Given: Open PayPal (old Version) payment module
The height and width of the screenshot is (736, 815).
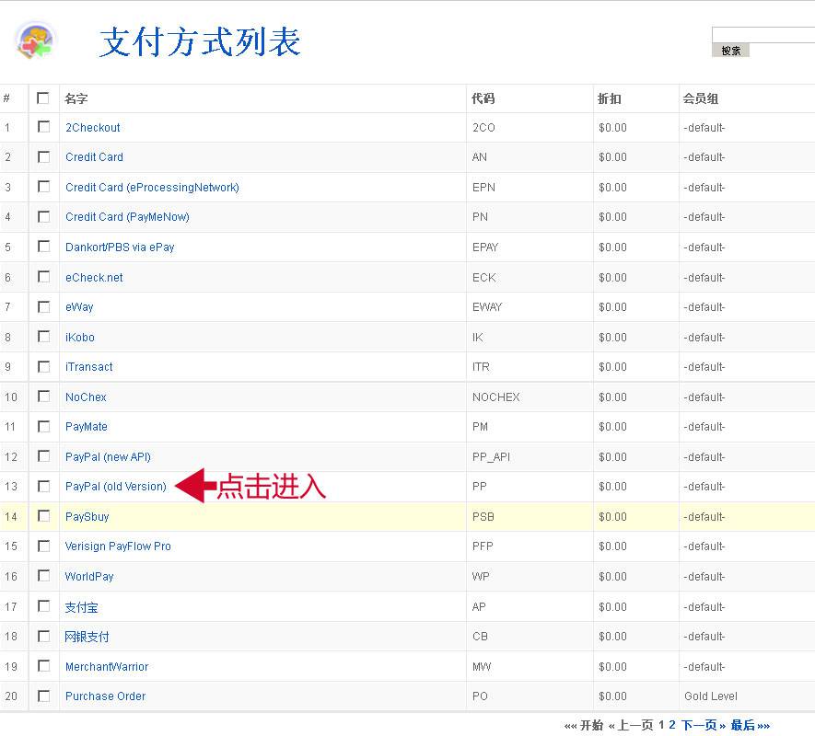Looking at the screenshot, I should click(x=114, y=486).
